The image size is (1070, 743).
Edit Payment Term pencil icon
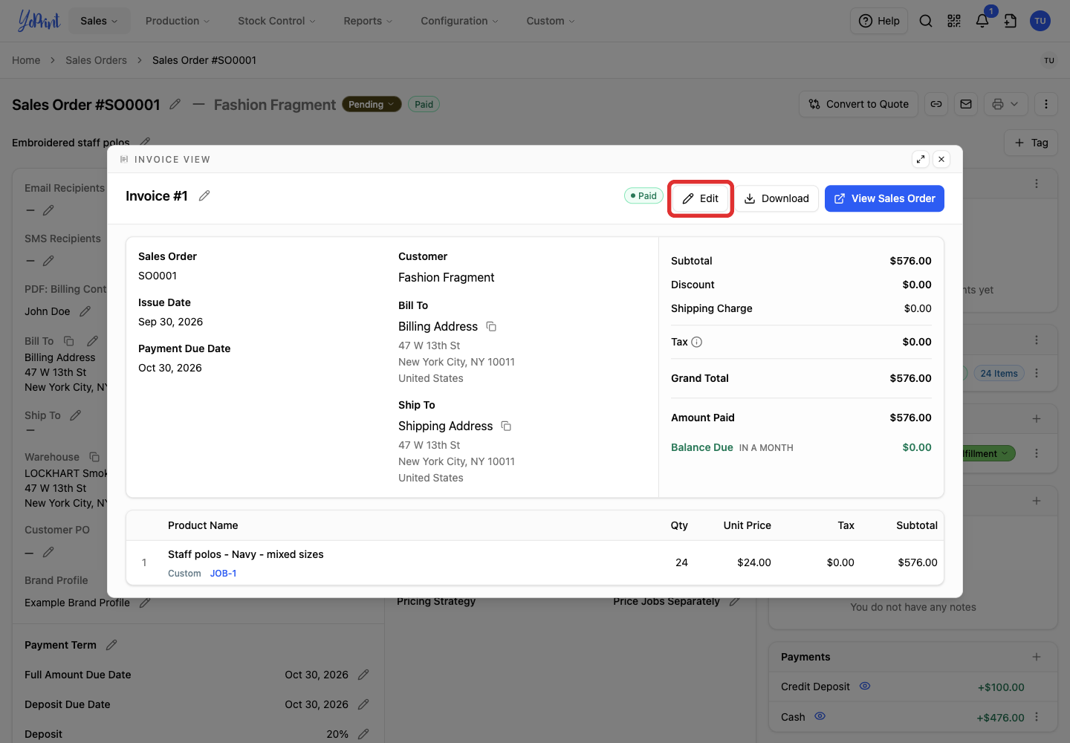pos(111,645)
